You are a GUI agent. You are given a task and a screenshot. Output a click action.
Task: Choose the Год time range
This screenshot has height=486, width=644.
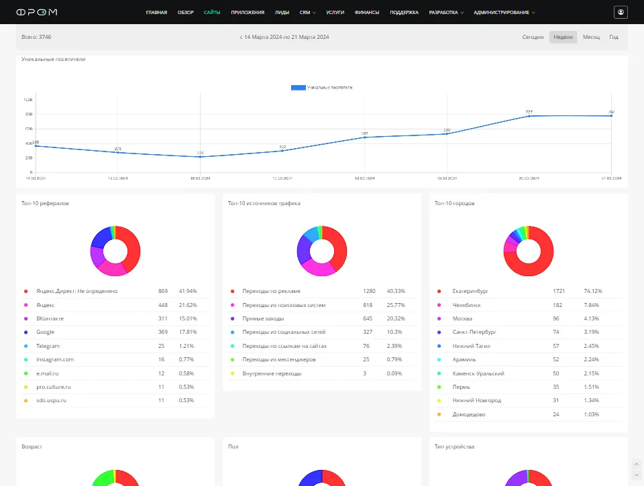pos(613,37)
